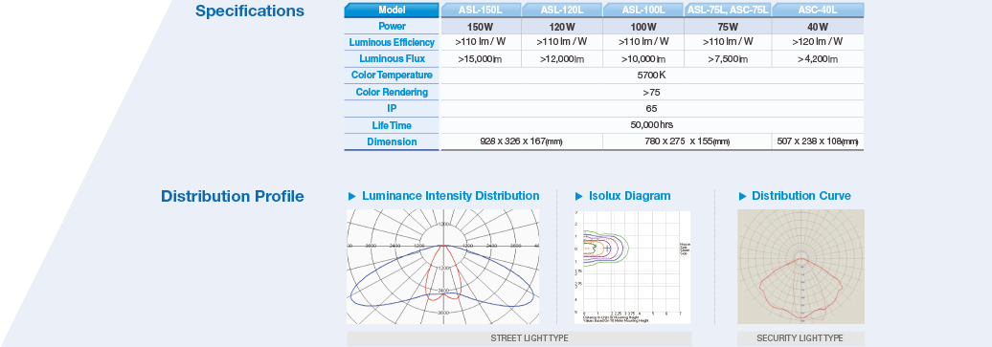The height and width of the screenshot is (347, 992).
Task: Select the ASL-120L model header
Action: (x=562, y=11)
